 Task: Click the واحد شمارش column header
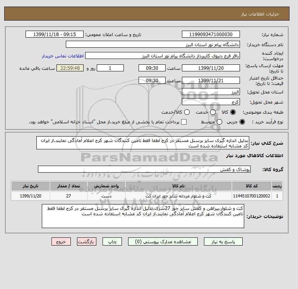pos(106,186)
